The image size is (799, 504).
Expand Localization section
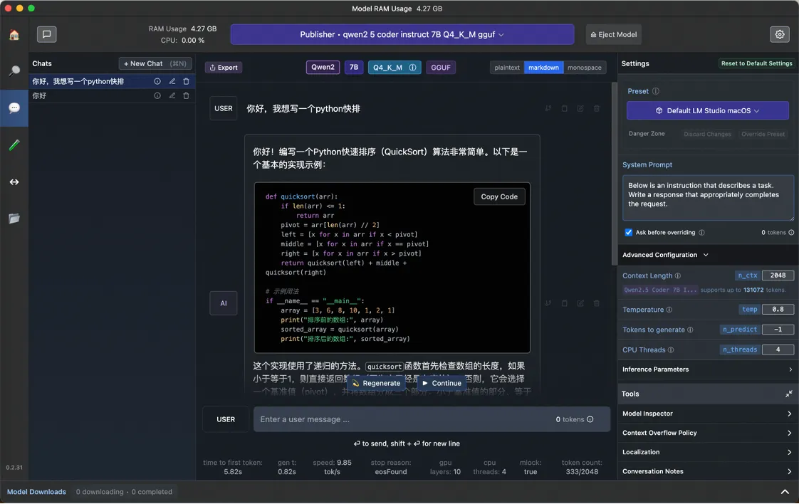707,453
